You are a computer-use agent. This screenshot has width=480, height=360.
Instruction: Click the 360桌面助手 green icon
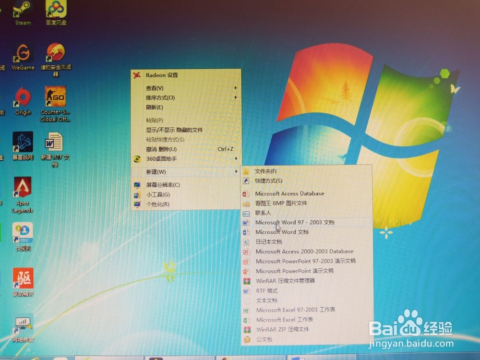coord(137,159)
